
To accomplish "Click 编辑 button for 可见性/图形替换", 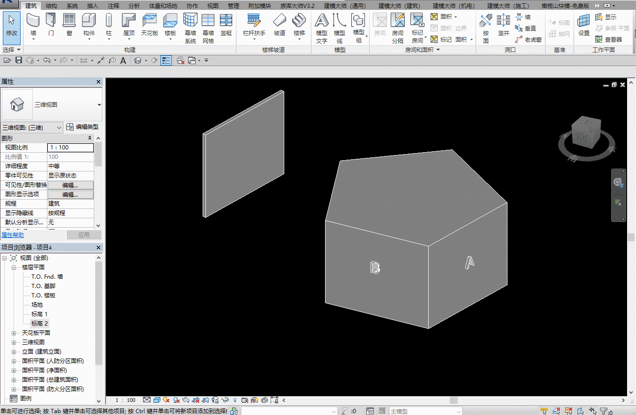I will coord(70,185).
